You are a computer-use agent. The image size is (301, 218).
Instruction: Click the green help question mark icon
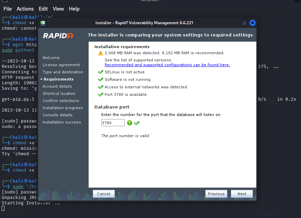[x=130, y=123]
